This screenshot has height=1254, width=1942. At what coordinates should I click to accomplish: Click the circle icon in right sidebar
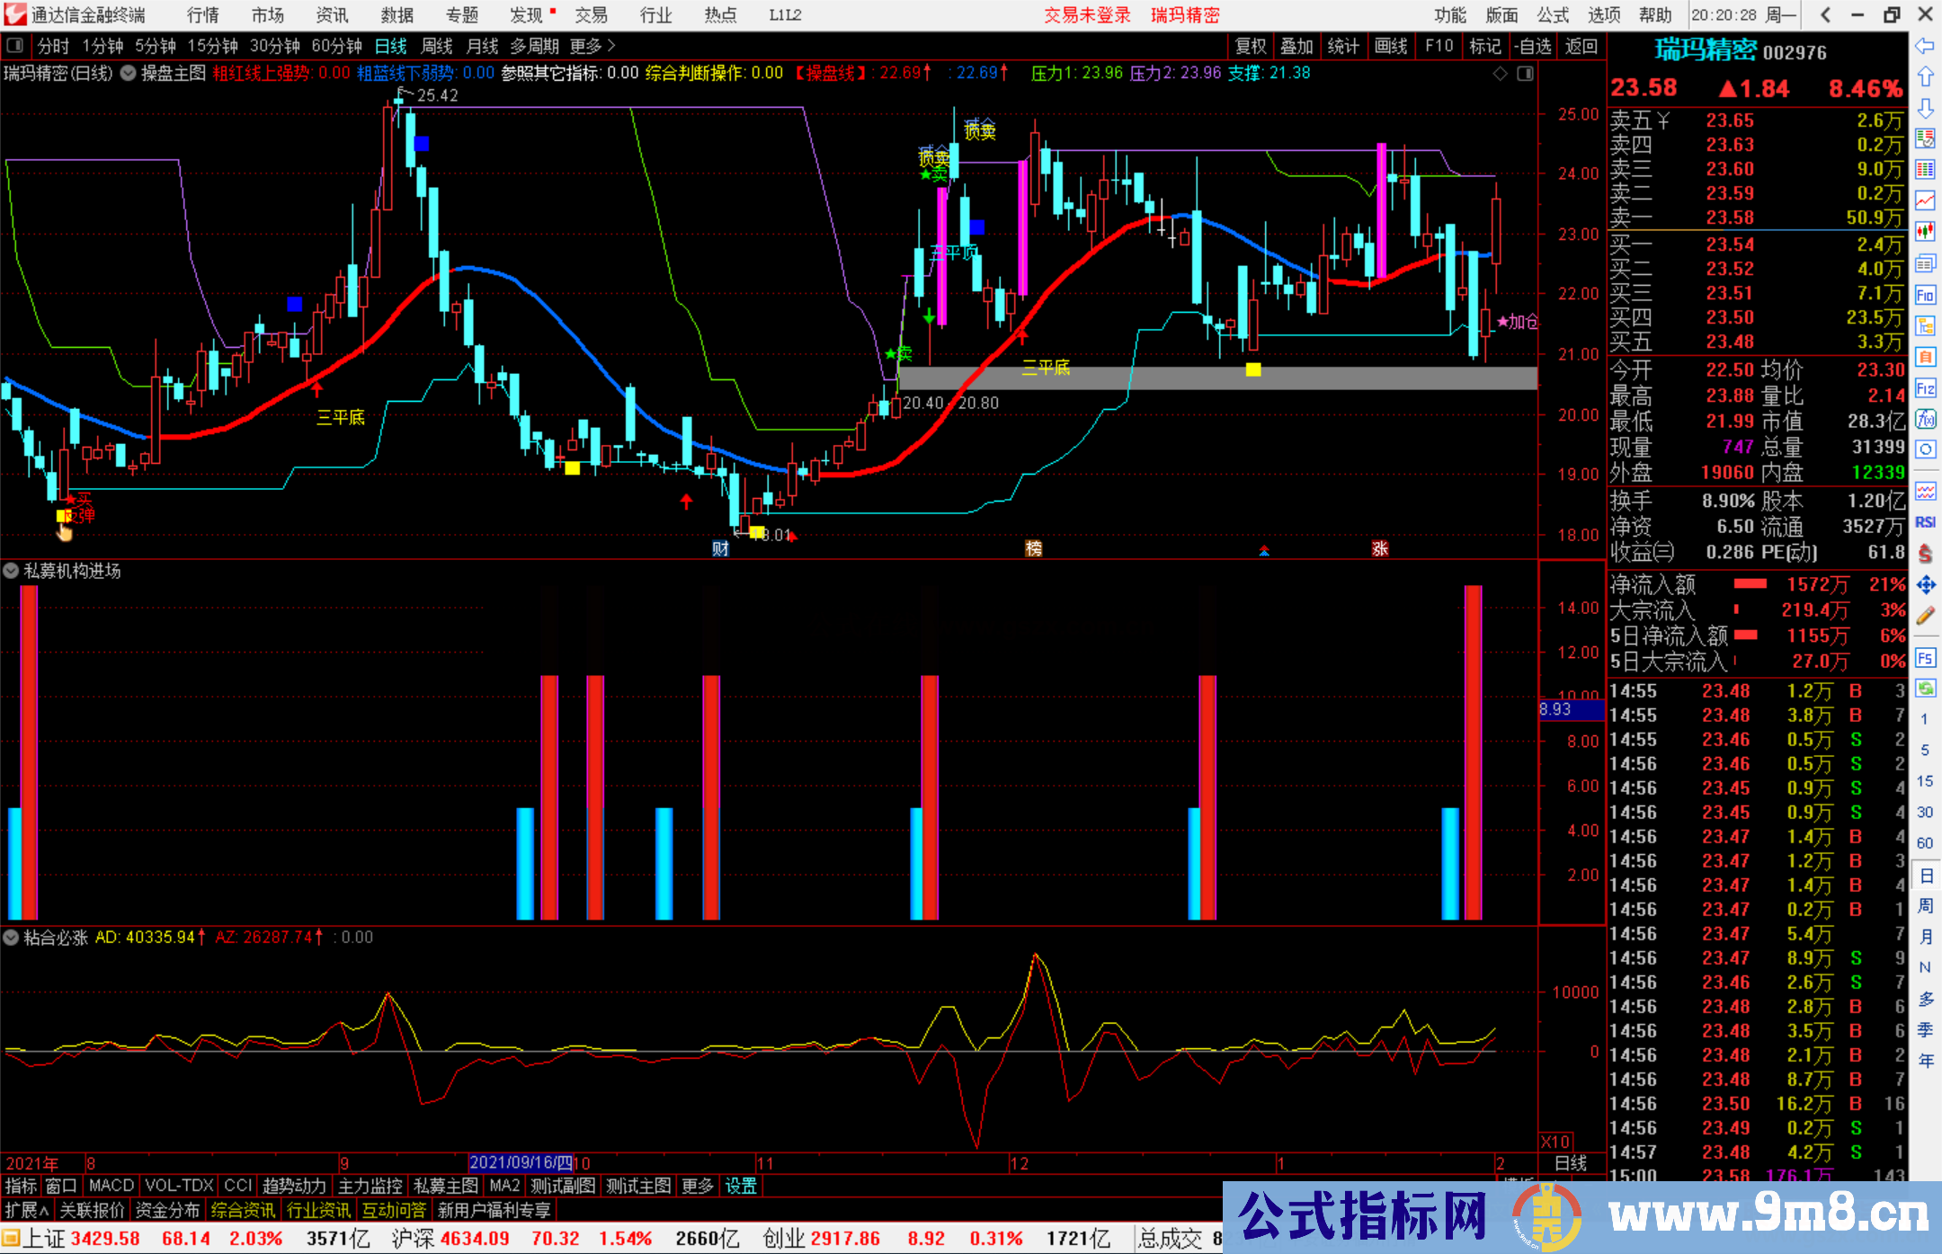point(1925,449)
